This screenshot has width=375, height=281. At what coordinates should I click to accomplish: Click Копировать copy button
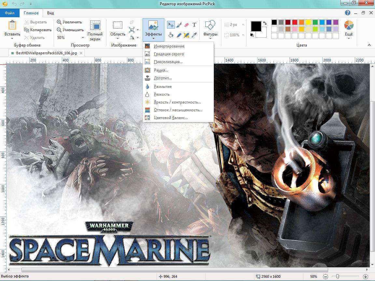38,30
